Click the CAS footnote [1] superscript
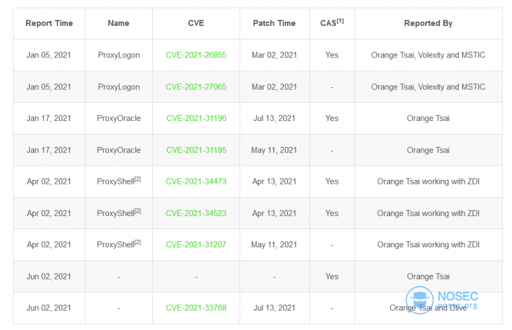Screen dimensions: 512x330 point(340,21)
